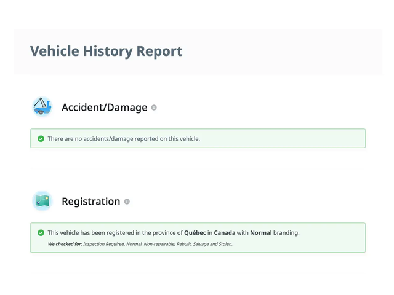Click the green checkmark in registration notice
The height and width of the screenshot is (295, 394).
click(x=41, y=233)
